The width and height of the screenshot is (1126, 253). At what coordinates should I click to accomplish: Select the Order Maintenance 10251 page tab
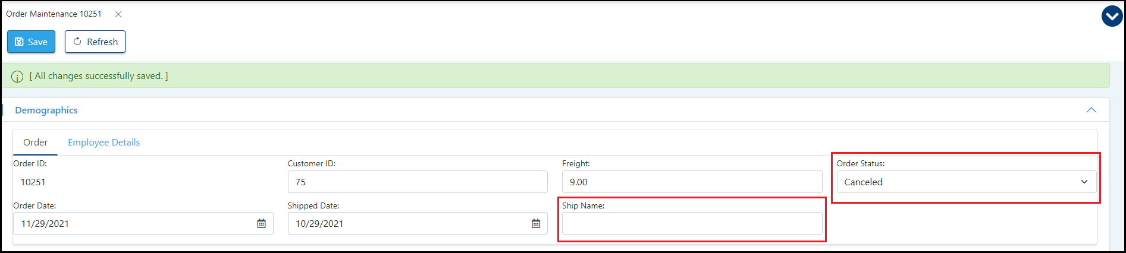[54, 14]
